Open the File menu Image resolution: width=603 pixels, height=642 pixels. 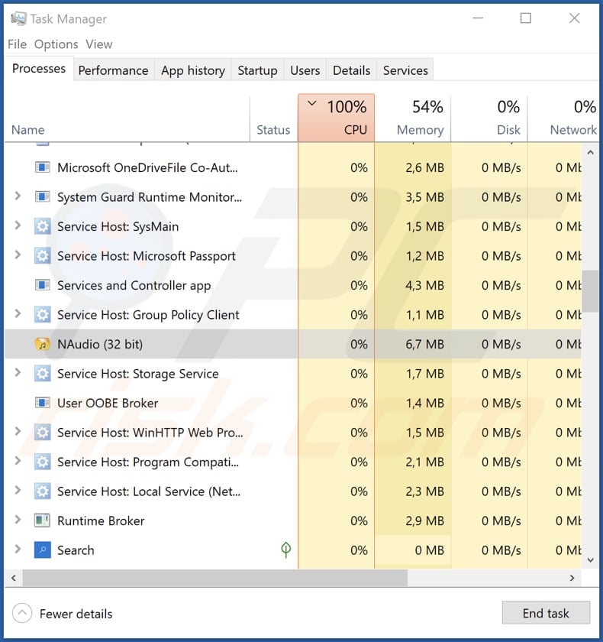pos(17,44)
